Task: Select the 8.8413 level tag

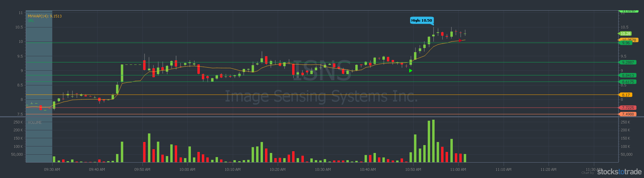Action: [x=627, y=75]
